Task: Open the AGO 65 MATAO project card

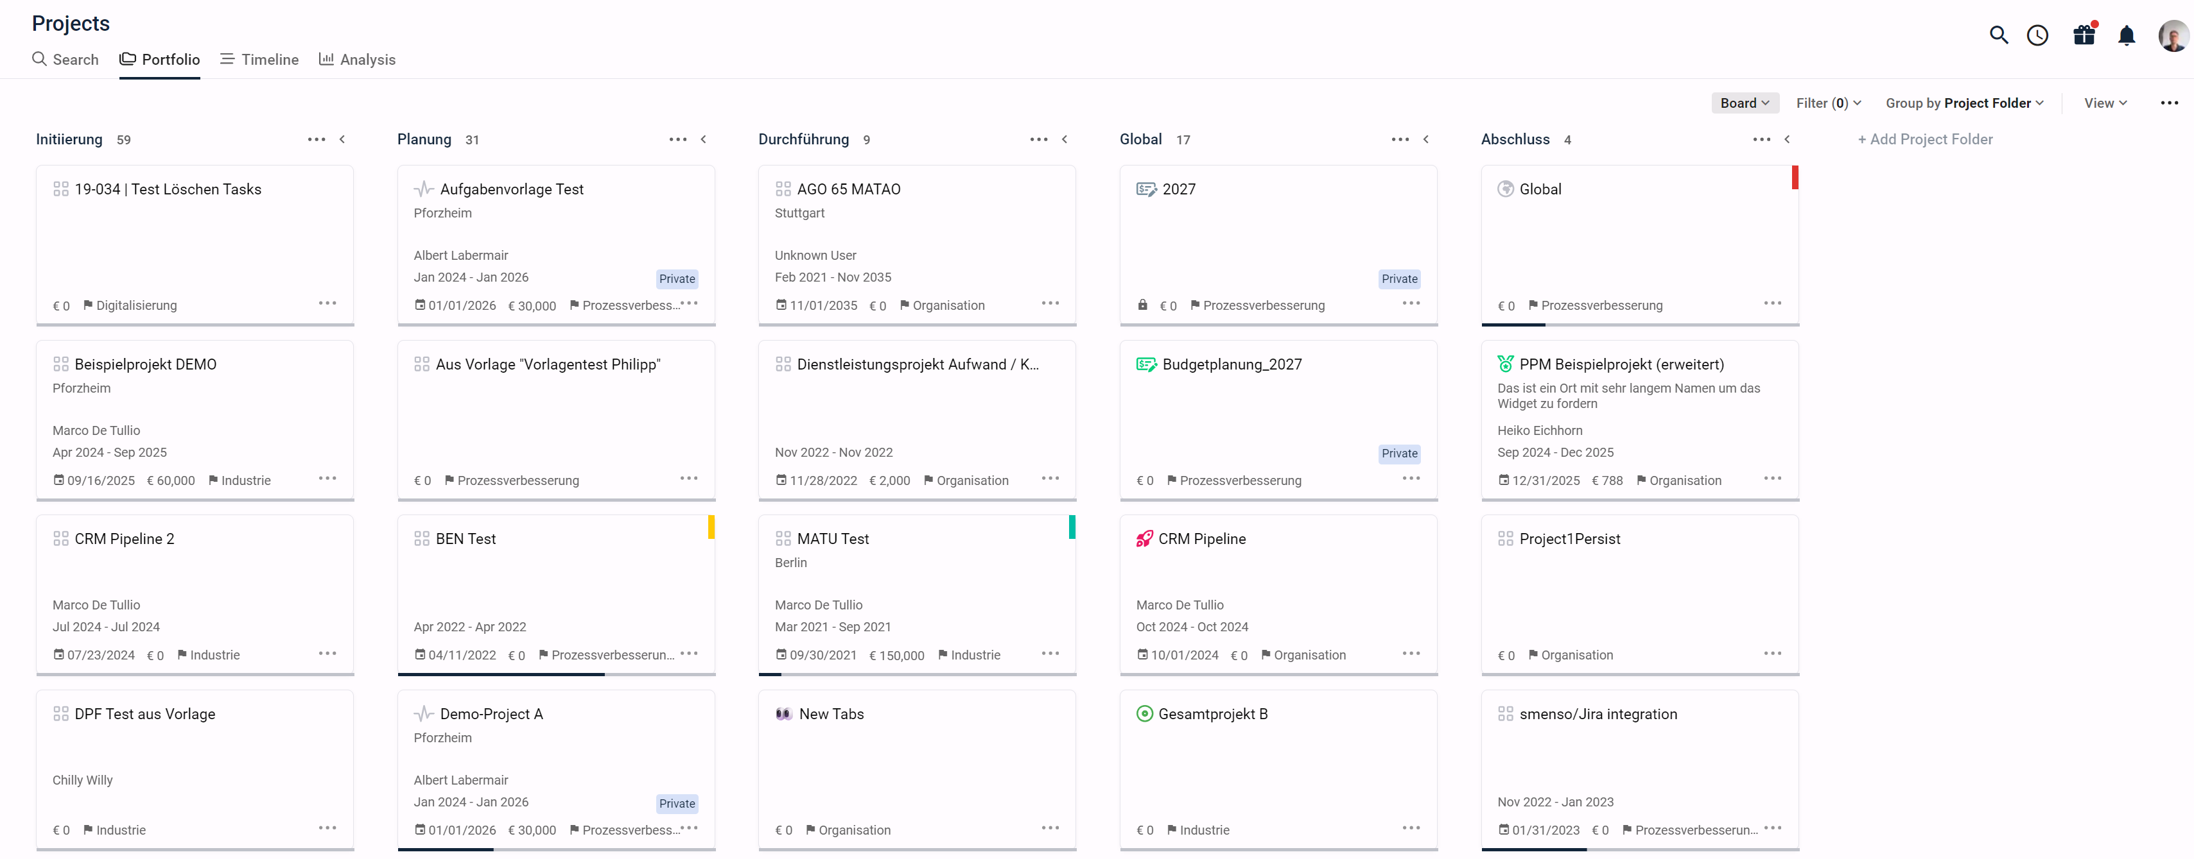Action: [916, 244]
